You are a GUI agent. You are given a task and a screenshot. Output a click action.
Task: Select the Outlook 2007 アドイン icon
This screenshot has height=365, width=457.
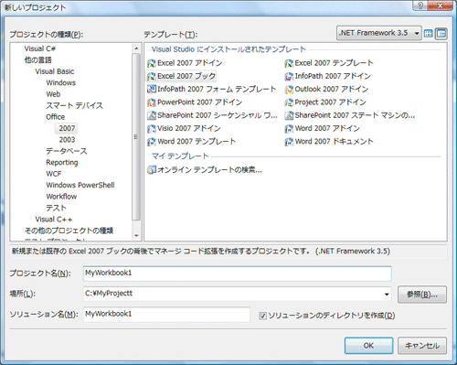(x=289, y=89)
